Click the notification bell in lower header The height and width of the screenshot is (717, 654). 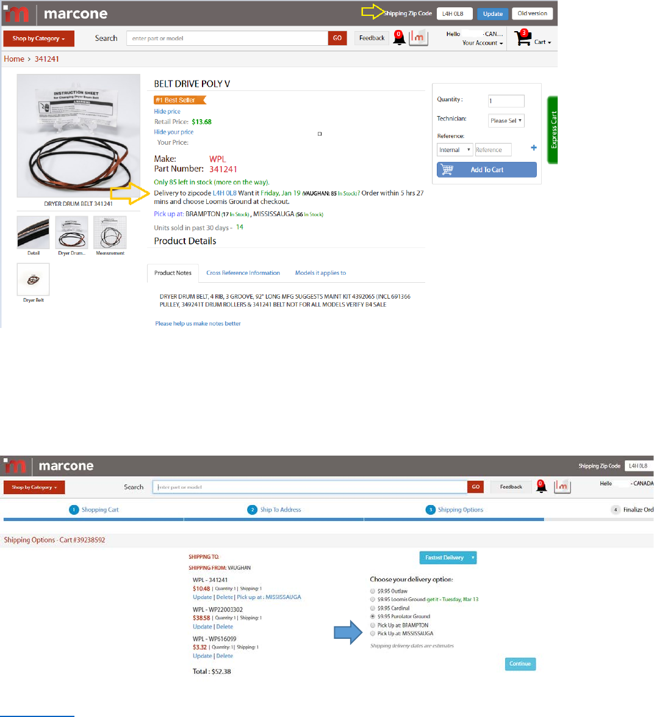point(541,486)
